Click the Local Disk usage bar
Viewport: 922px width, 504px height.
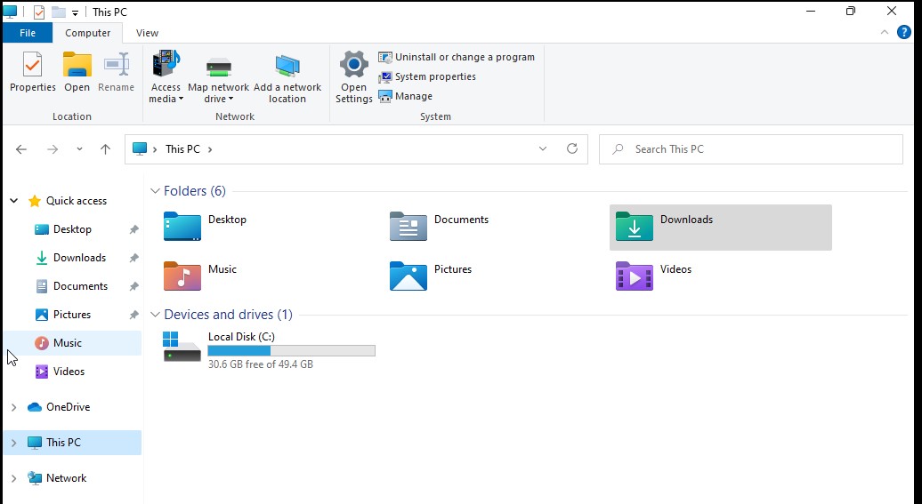[292, 351]
